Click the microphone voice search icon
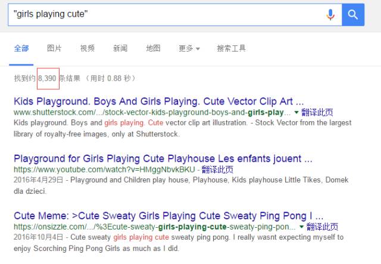This screenshot has width=381, height=264. pos(330,14)
